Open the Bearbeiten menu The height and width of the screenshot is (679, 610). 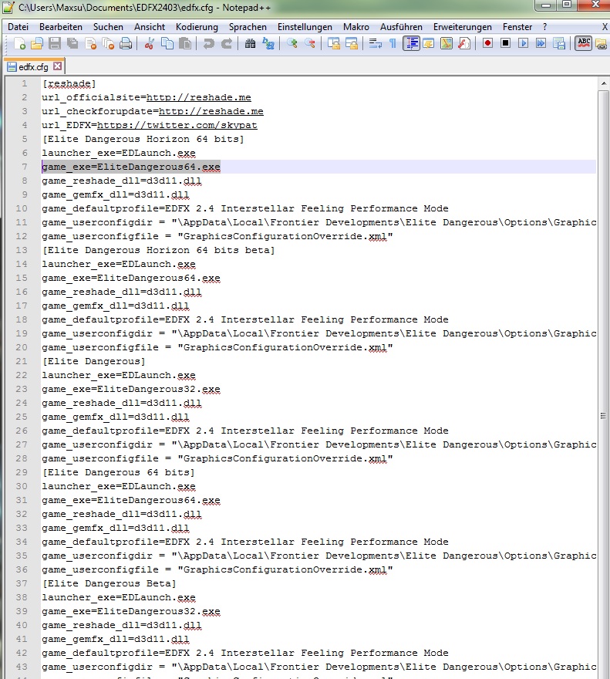pos(61,27)
